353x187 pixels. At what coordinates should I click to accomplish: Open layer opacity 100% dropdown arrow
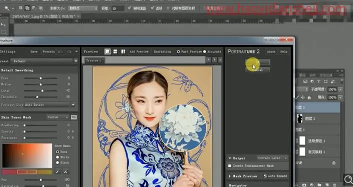point(340,89)
